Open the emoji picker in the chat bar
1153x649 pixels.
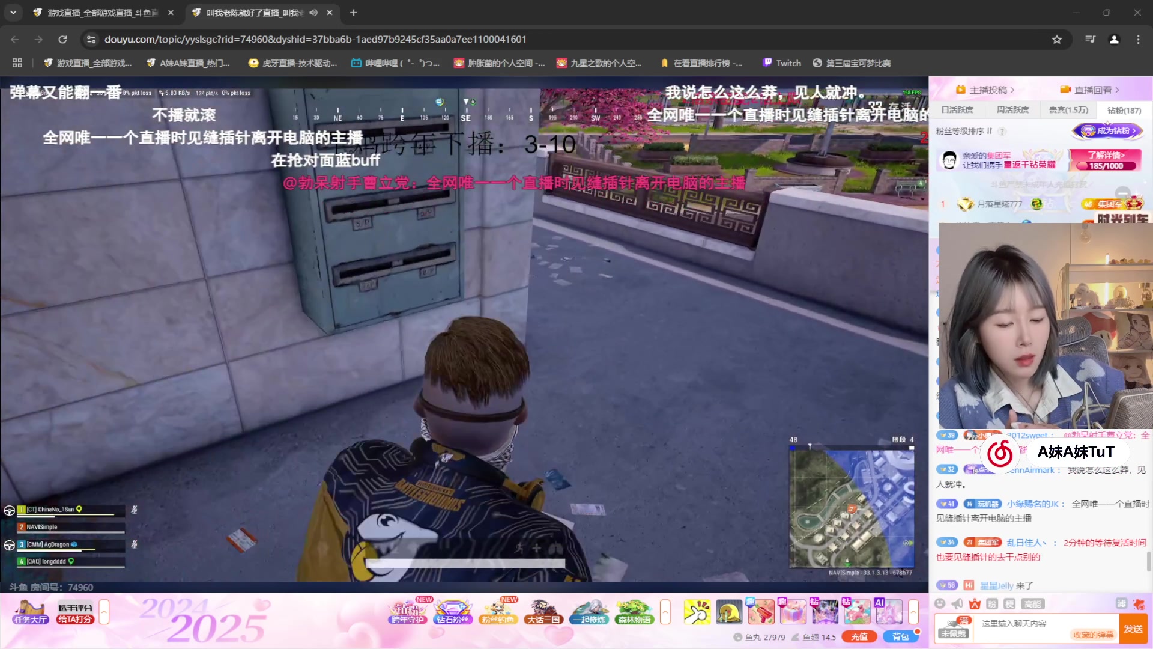pos(940,603)
